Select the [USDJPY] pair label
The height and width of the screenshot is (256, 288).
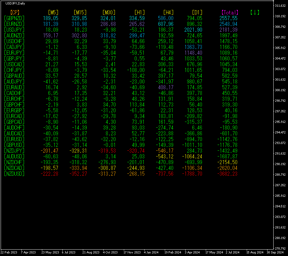pyautogui.click(x=14, y=30)
